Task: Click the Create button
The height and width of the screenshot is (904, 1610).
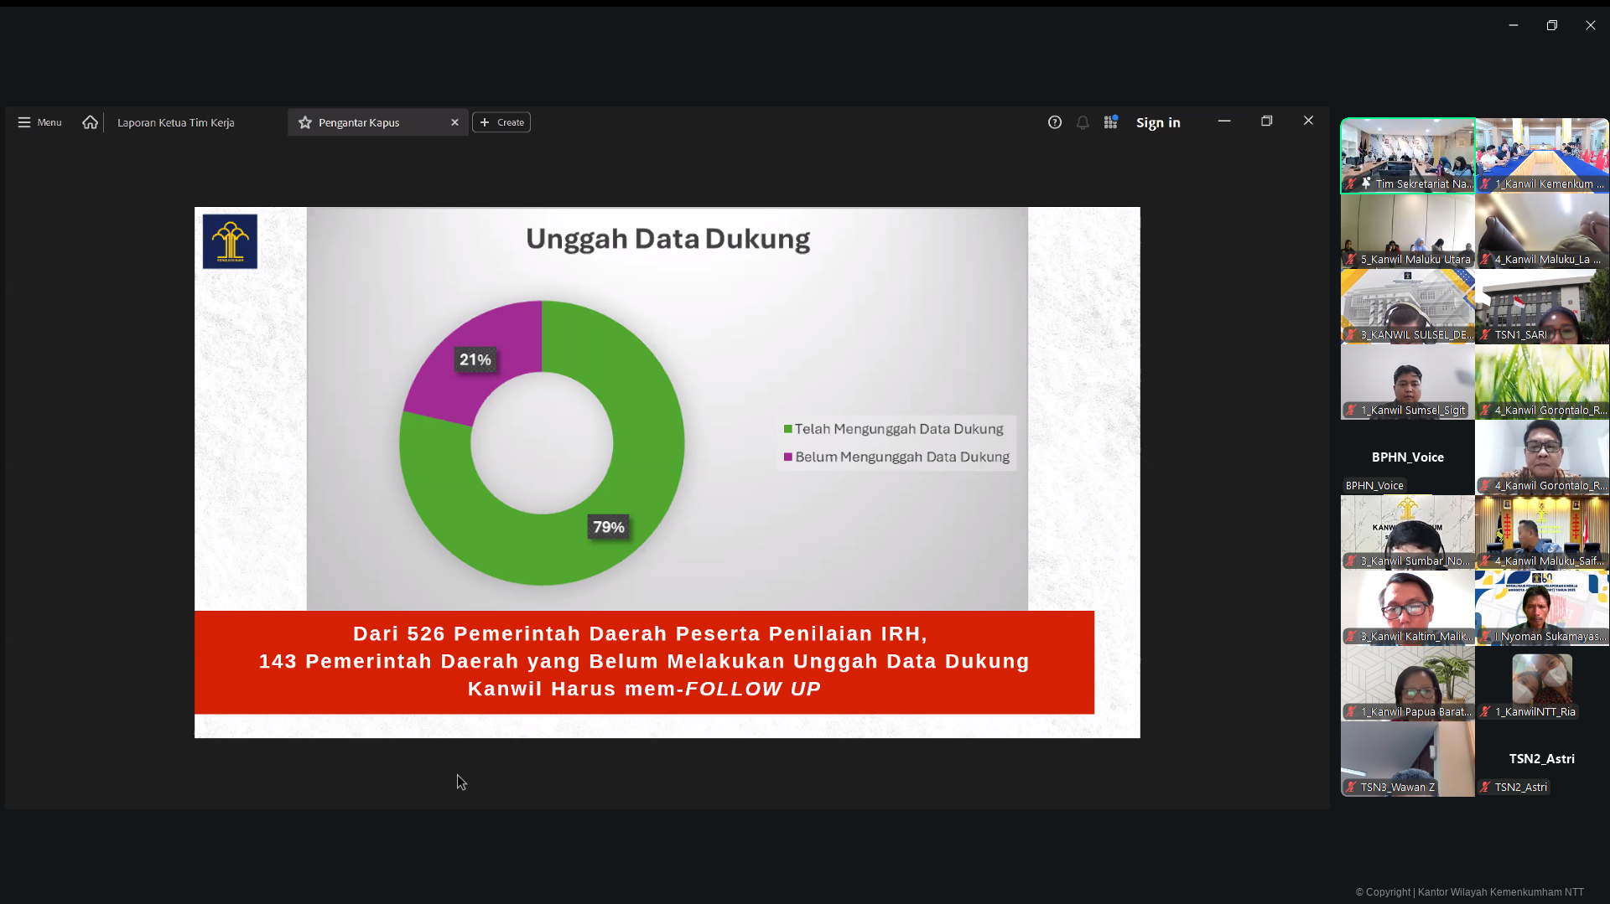Action: click(501, 122)
